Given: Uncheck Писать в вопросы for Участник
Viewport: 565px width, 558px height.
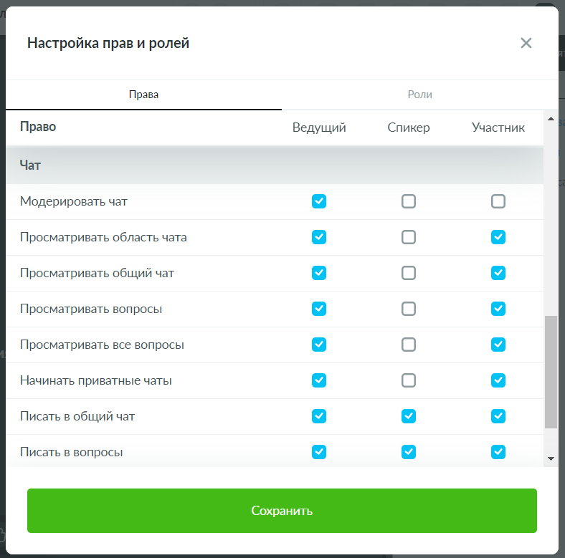Looking at the screenshot, I should click(498, 452).
